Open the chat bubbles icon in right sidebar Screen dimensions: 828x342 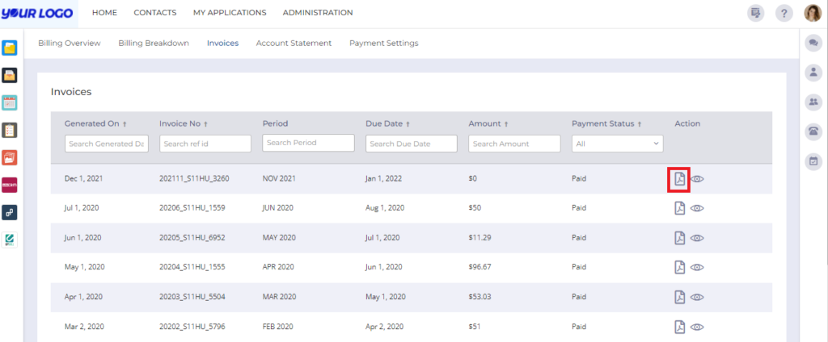pyautogui.click(x=813, y=44)
